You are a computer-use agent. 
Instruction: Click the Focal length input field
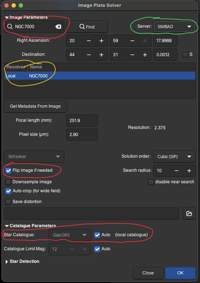pos(82,121)
